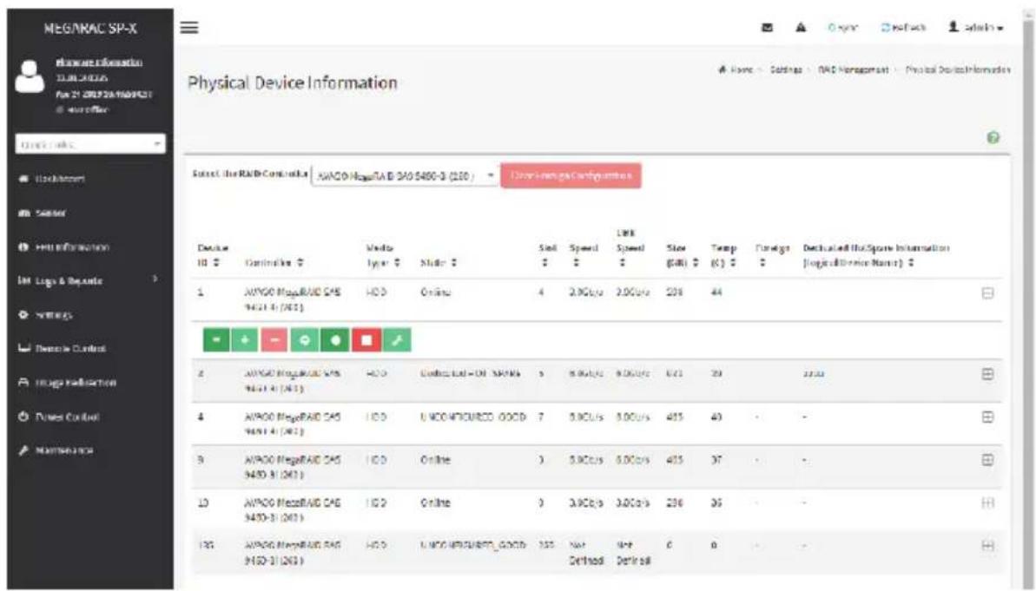The height and width of the screenshot is (591, 1036).
Task: Click the dark green solid-circle action button
Action: tap(336, 340)
